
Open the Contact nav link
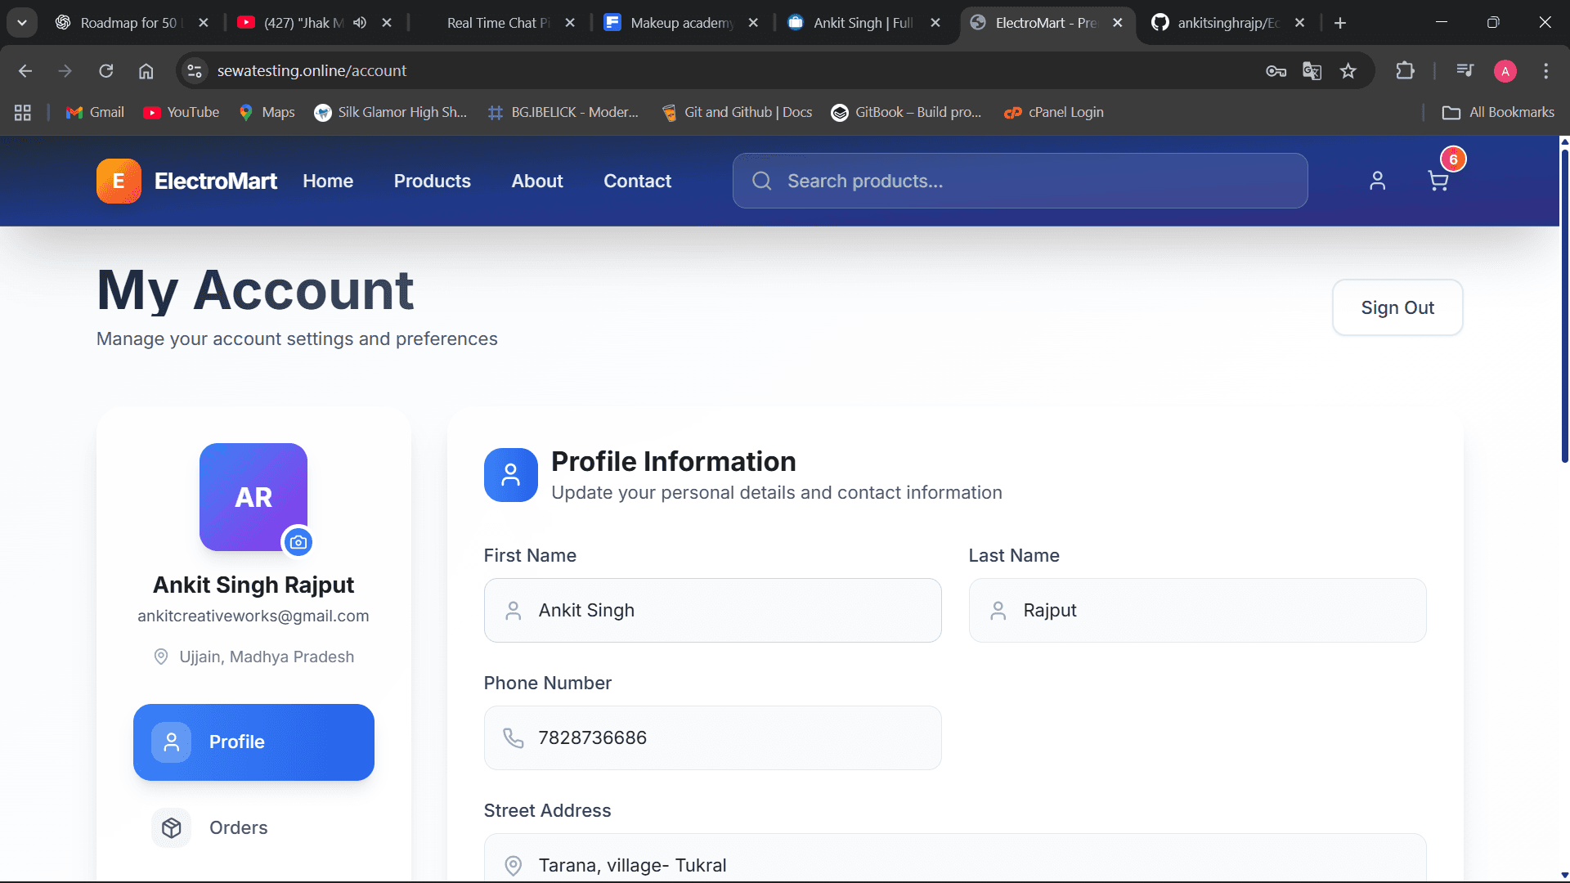pos(637,181)
